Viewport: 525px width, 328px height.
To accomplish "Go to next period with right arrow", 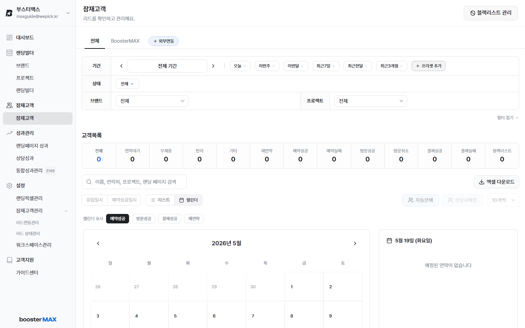I will coord(213,66).
